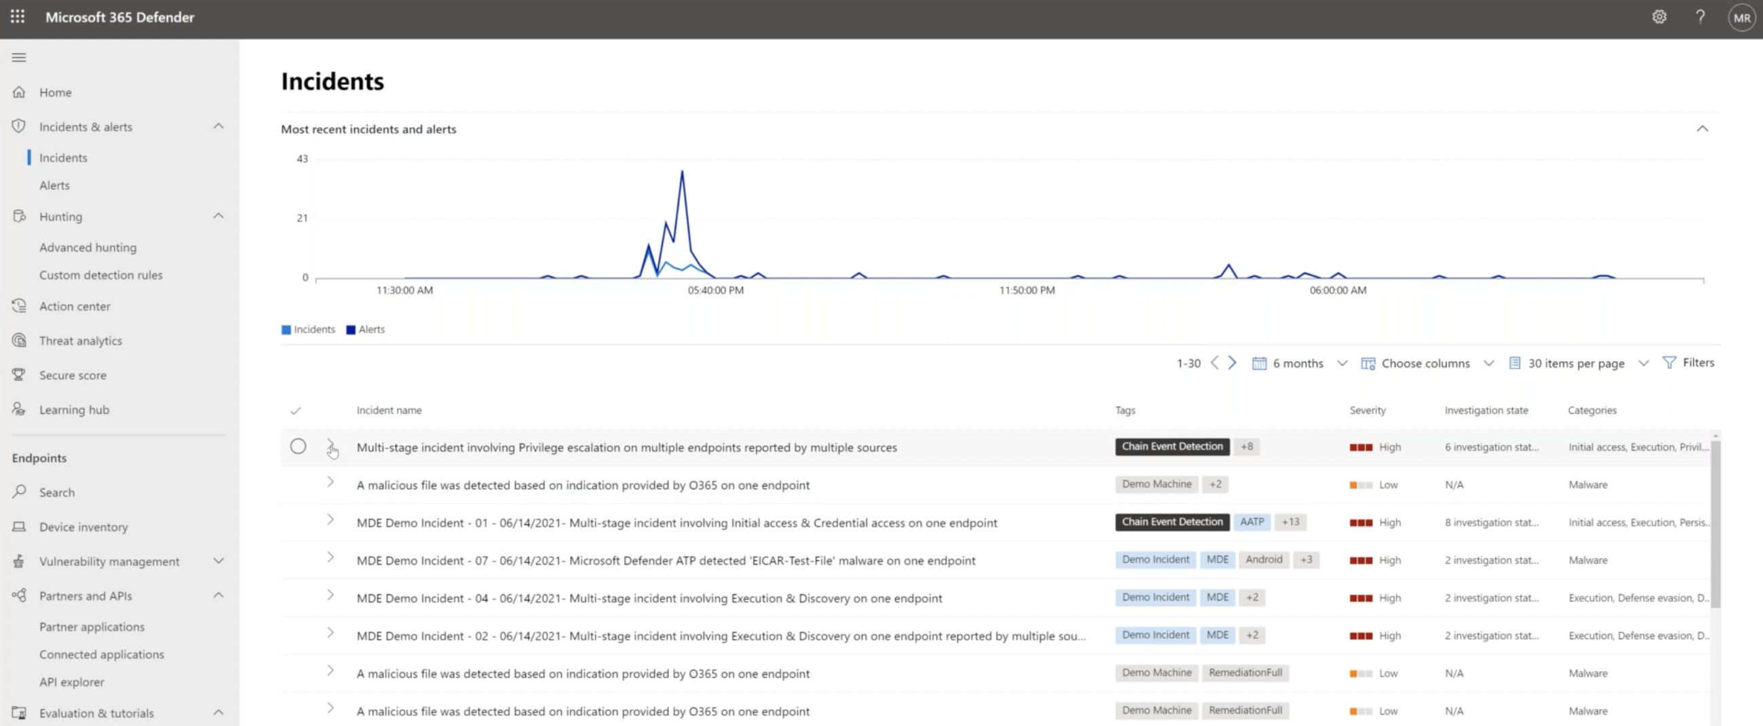Collapse the navigation hamburger menu

[19, 58]
